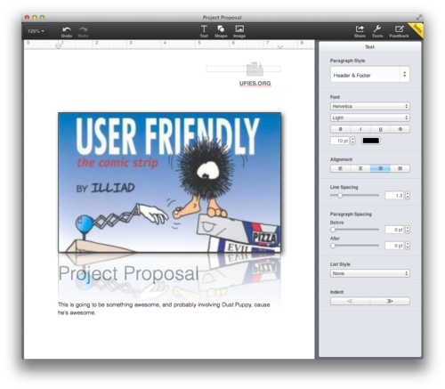
Task: Click the body paragraph about Dust Puppy
Action: 164,309
